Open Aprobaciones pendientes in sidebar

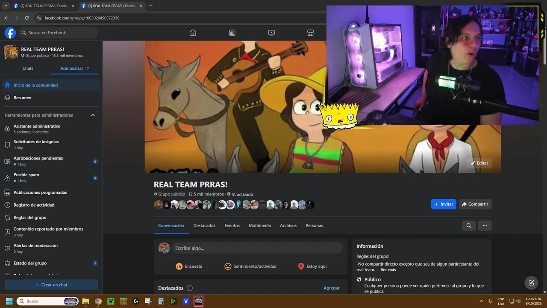pos(51,161)
